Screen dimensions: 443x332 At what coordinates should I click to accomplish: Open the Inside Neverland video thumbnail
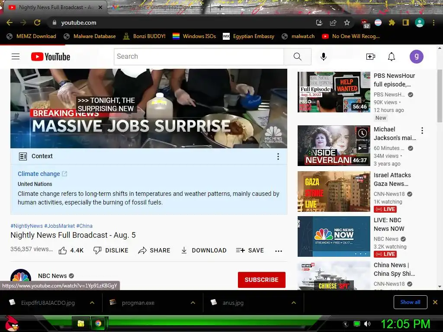coord(334,146)
